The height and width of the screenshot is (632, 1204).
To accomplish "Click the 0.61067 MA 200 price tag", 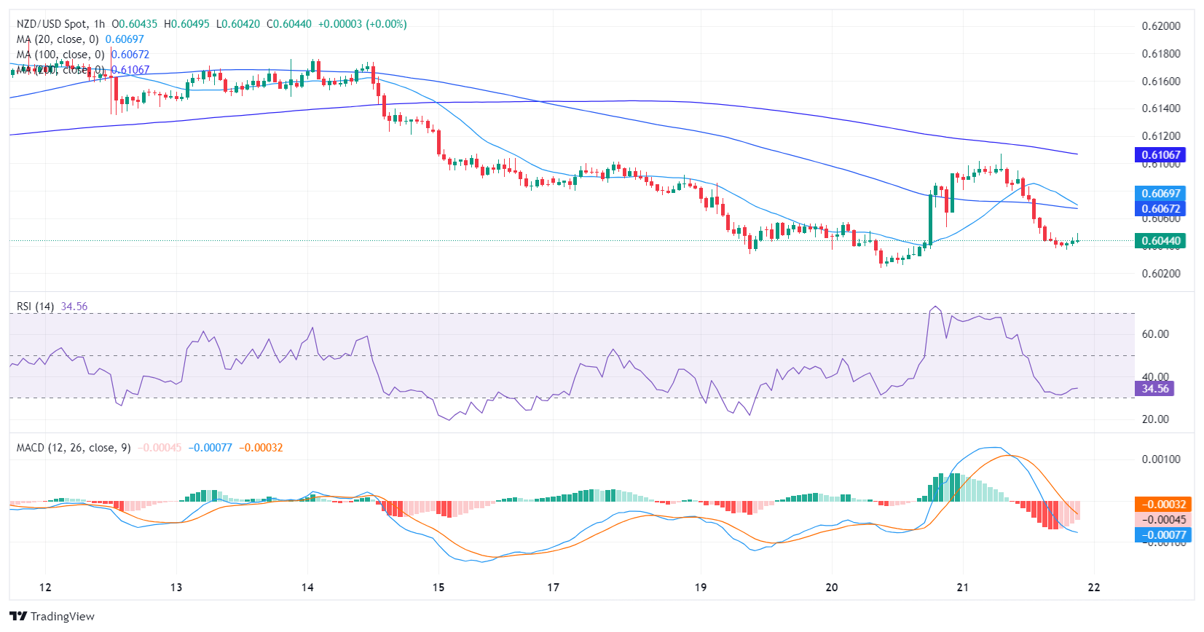I will tap(1160, 154).
